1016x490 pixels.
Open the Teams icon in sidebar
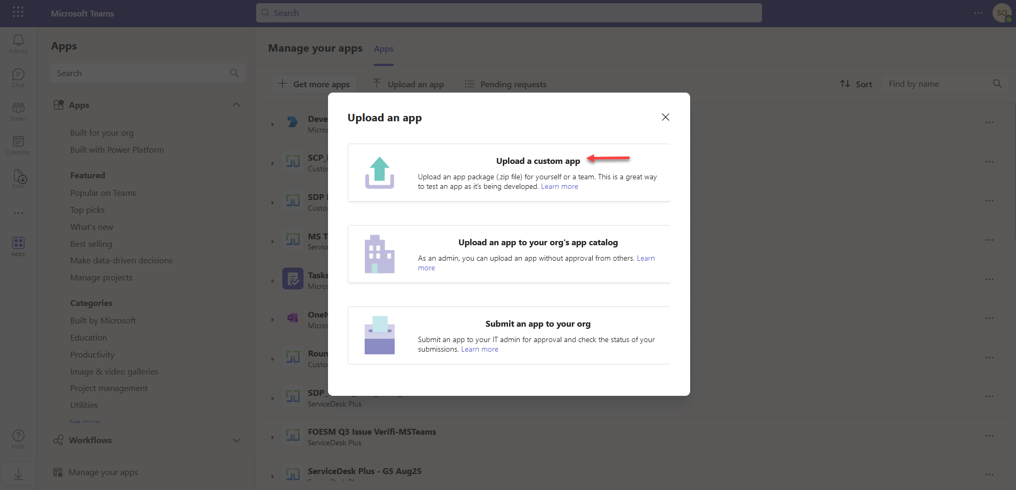coord(18,111)
